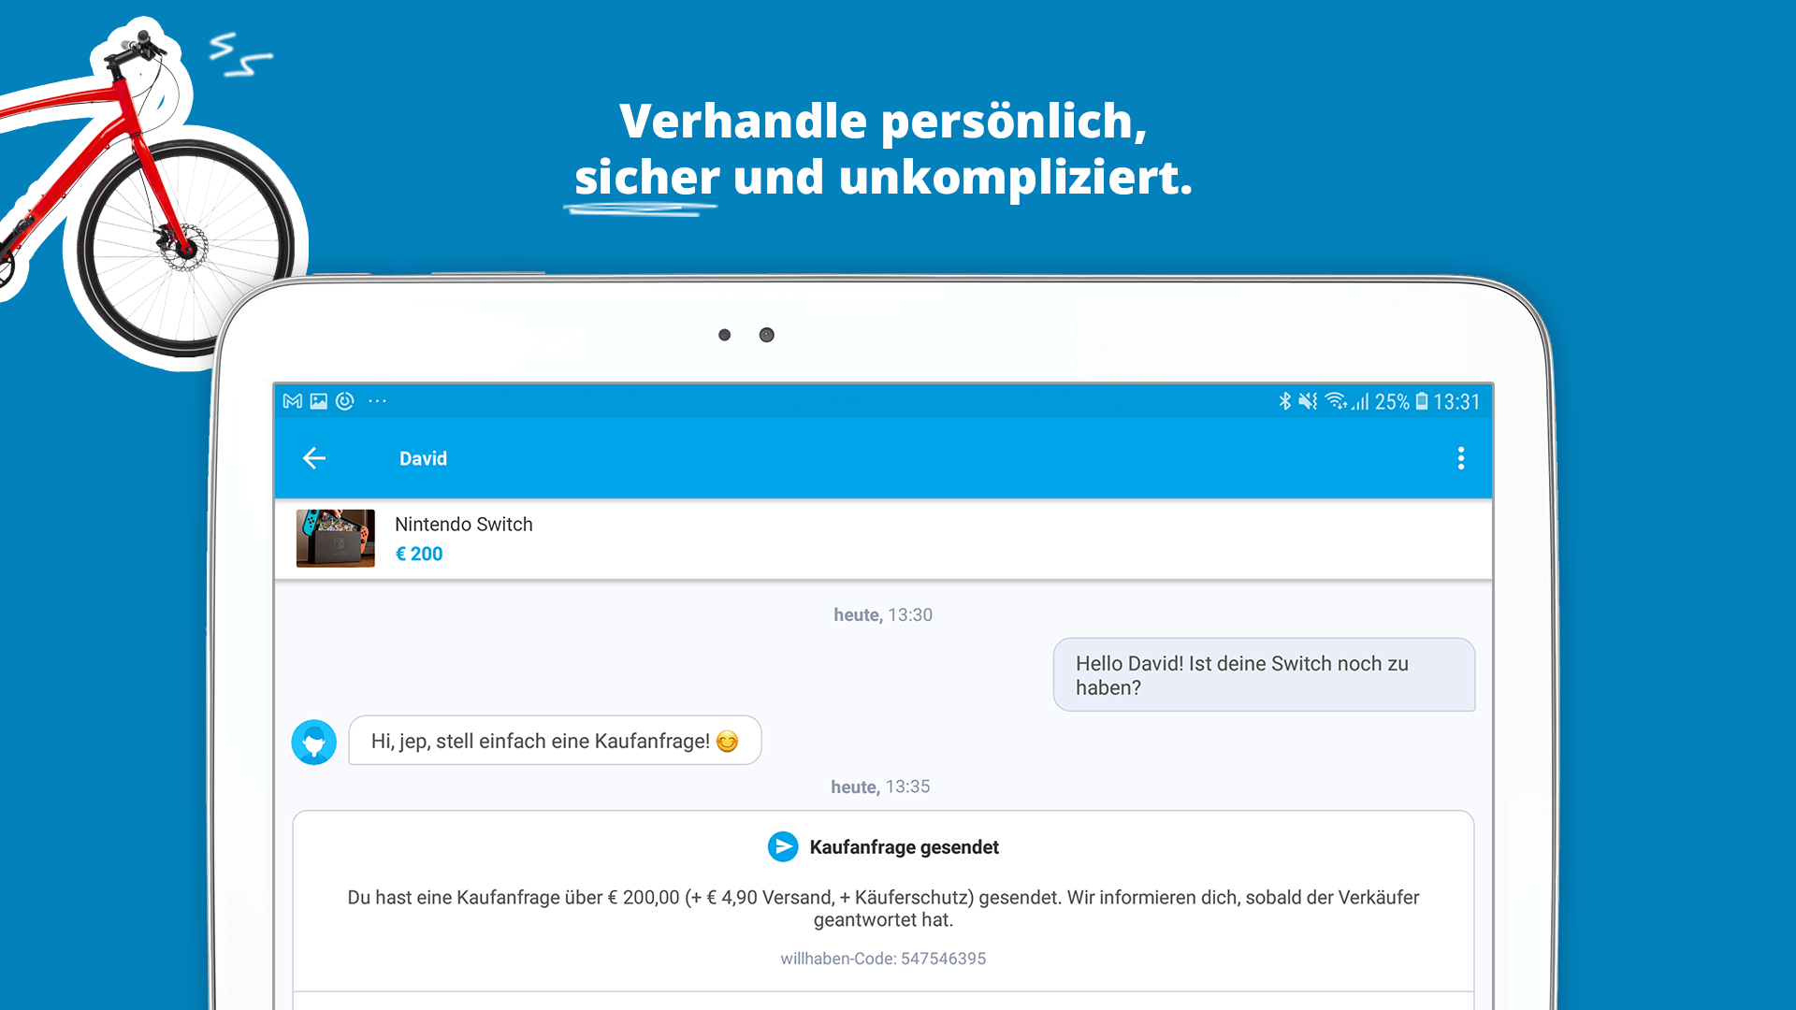Image resolution: width=1796 pixels, height=1010 pixels.
Task: Tap the contact name David in header
Action: 424,458
